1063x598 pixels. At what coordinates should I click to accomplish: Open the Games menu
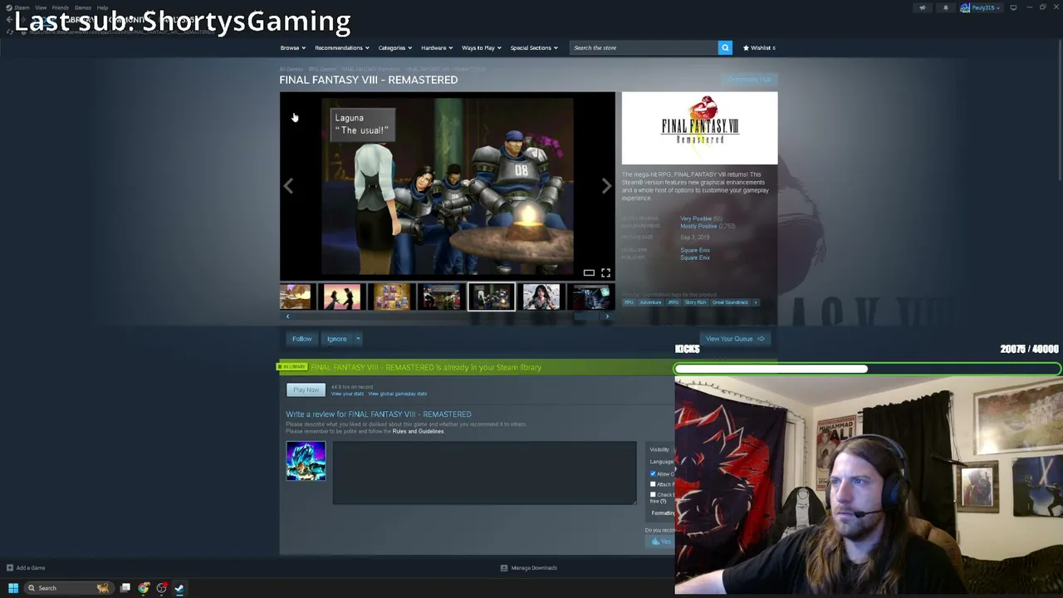pyautogui.click(x=82, y=8)
